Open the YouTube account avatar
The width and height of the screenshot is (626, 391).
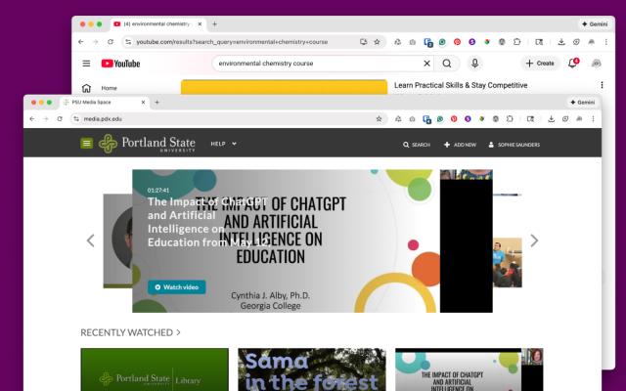click(x=596, y=64)
